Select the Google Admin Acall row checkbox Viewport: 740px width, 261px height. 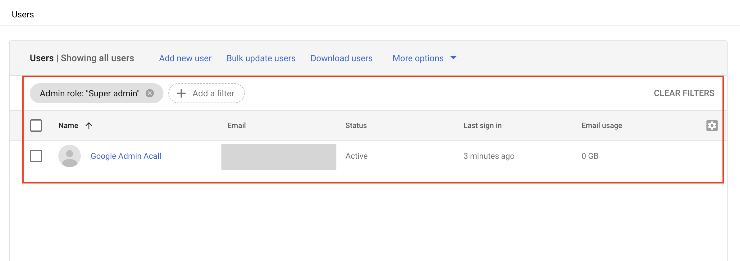click(x=36, y=156)
